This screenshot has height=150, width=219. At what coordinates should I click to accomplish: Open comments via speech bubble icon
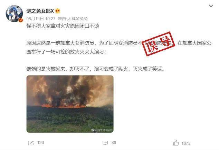105,143
